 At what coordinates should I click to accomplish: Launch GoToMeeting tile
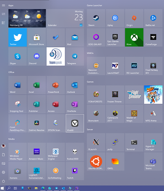[56, 171]
